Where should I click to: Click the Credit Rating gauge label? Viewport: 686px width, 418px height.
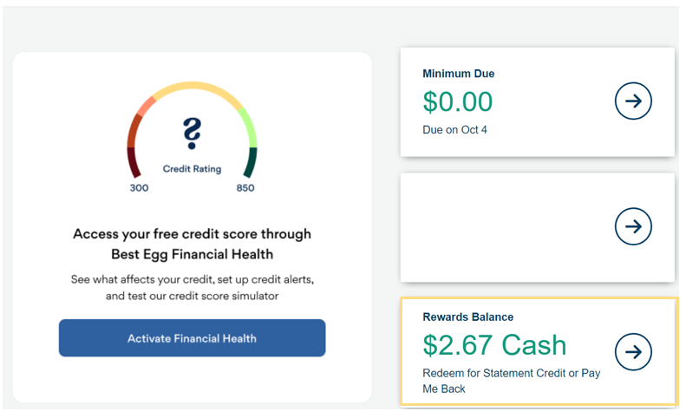192,169
